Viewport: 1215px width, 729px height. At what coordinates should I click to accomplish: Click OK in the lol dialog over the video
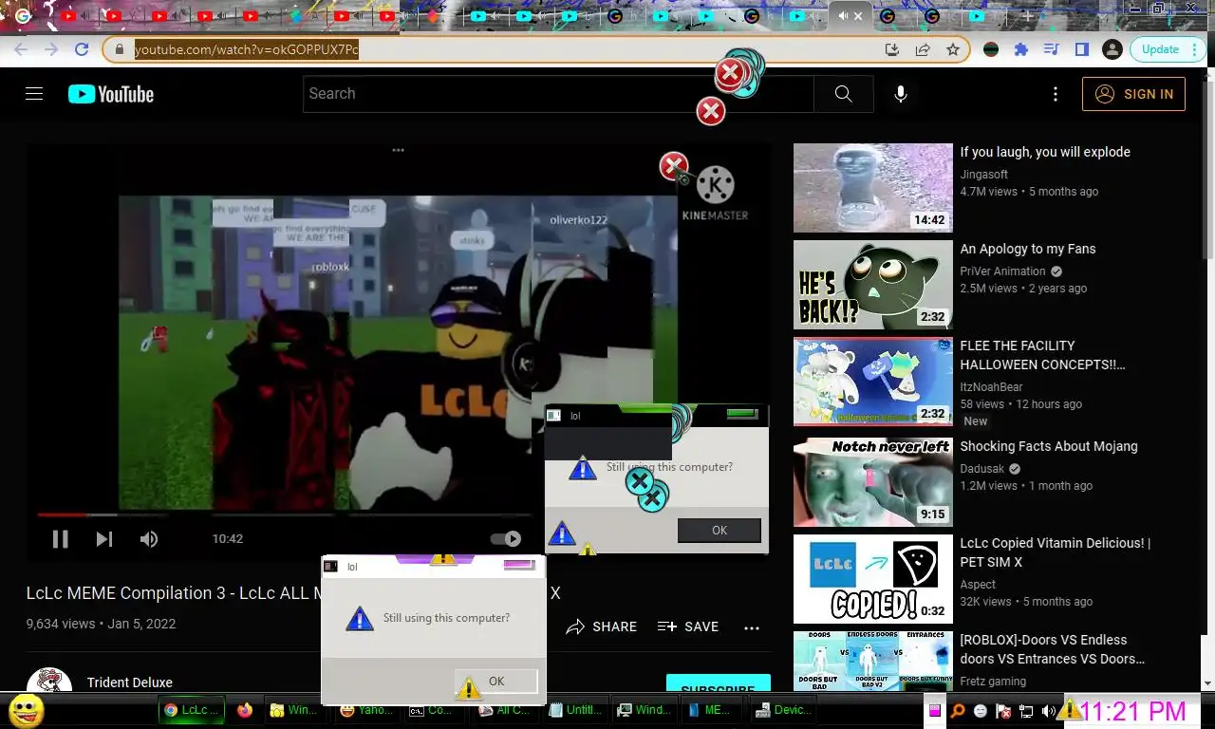coord(720,531)
